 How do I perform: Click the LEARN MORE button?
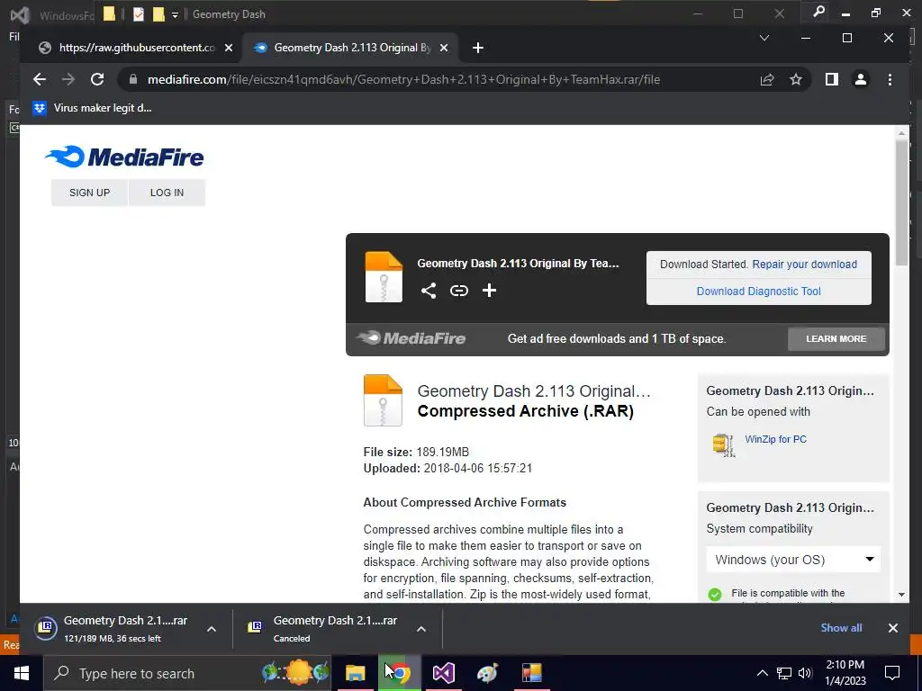pyautogui.click(x=836, y=339)
